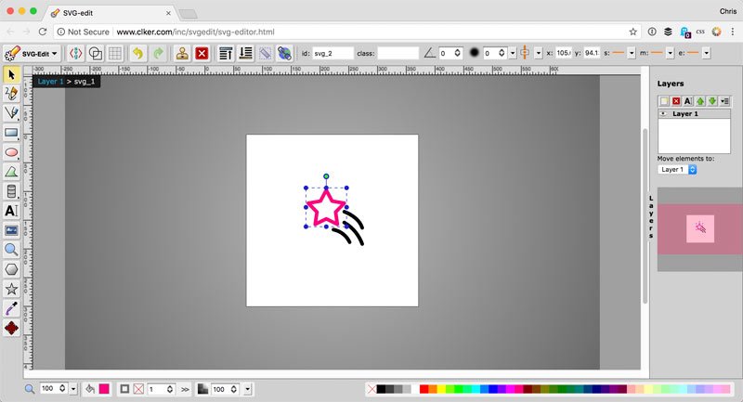Screen dimensions: 743x402
Task: Click the paint bucket fill icon
Action: pos(90,389)
